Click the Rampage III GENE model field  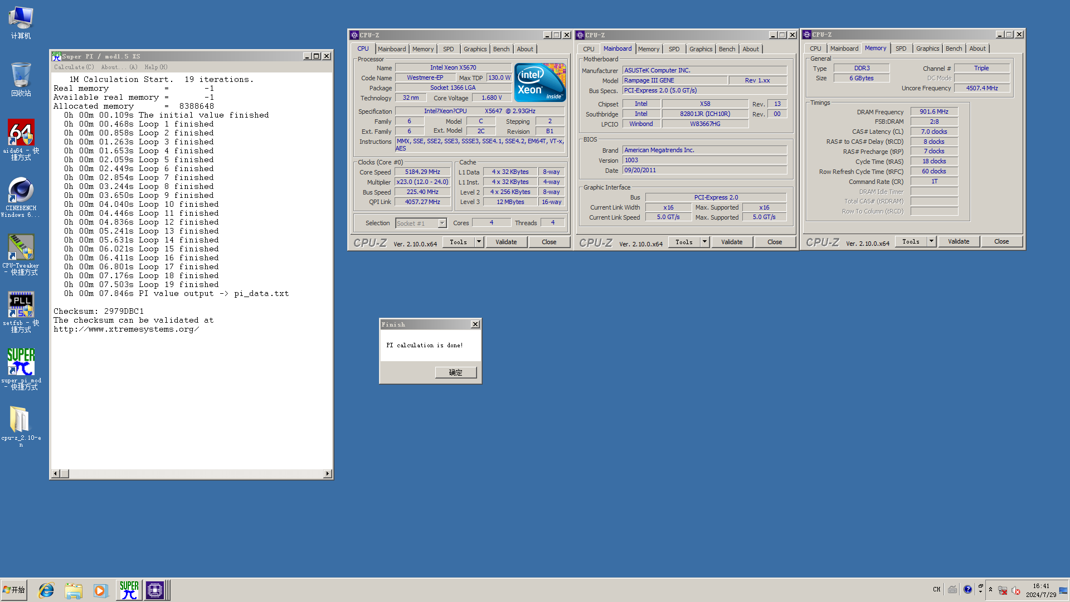coord(675,80)
